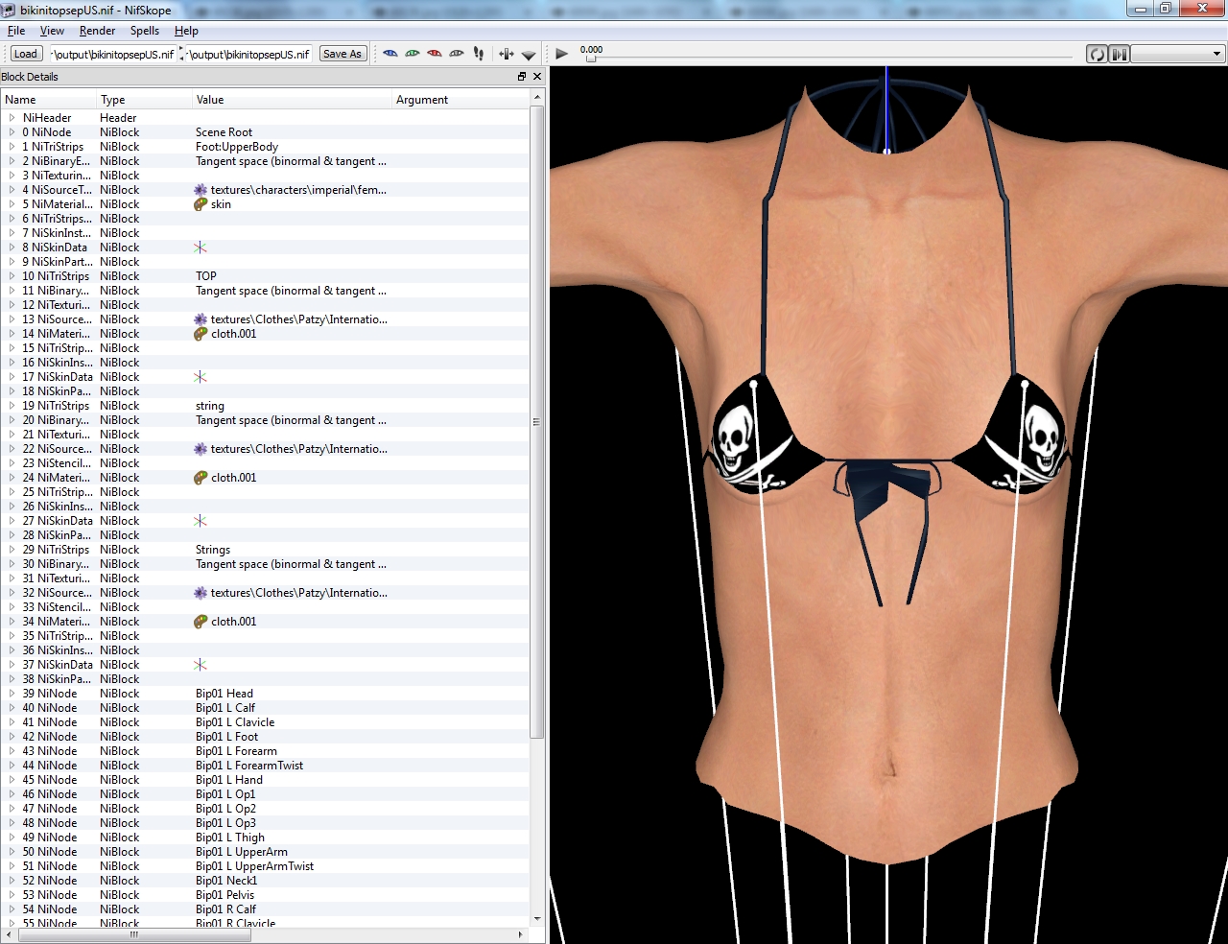
Task: Toggle switch-animation button beside loop
Action: pos(1119,54)
